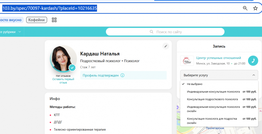Click the Запись panel heading
262x134 pixels.
(219, 46)
